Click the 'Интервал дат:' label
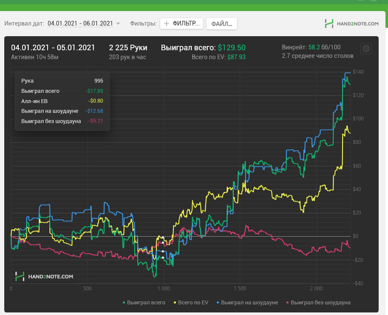388x315 pixels. pyautogui.click(x=24, y=24)
